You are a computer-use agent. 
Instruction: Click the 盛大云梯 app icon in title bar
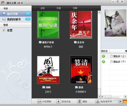[x=3, y=3]
